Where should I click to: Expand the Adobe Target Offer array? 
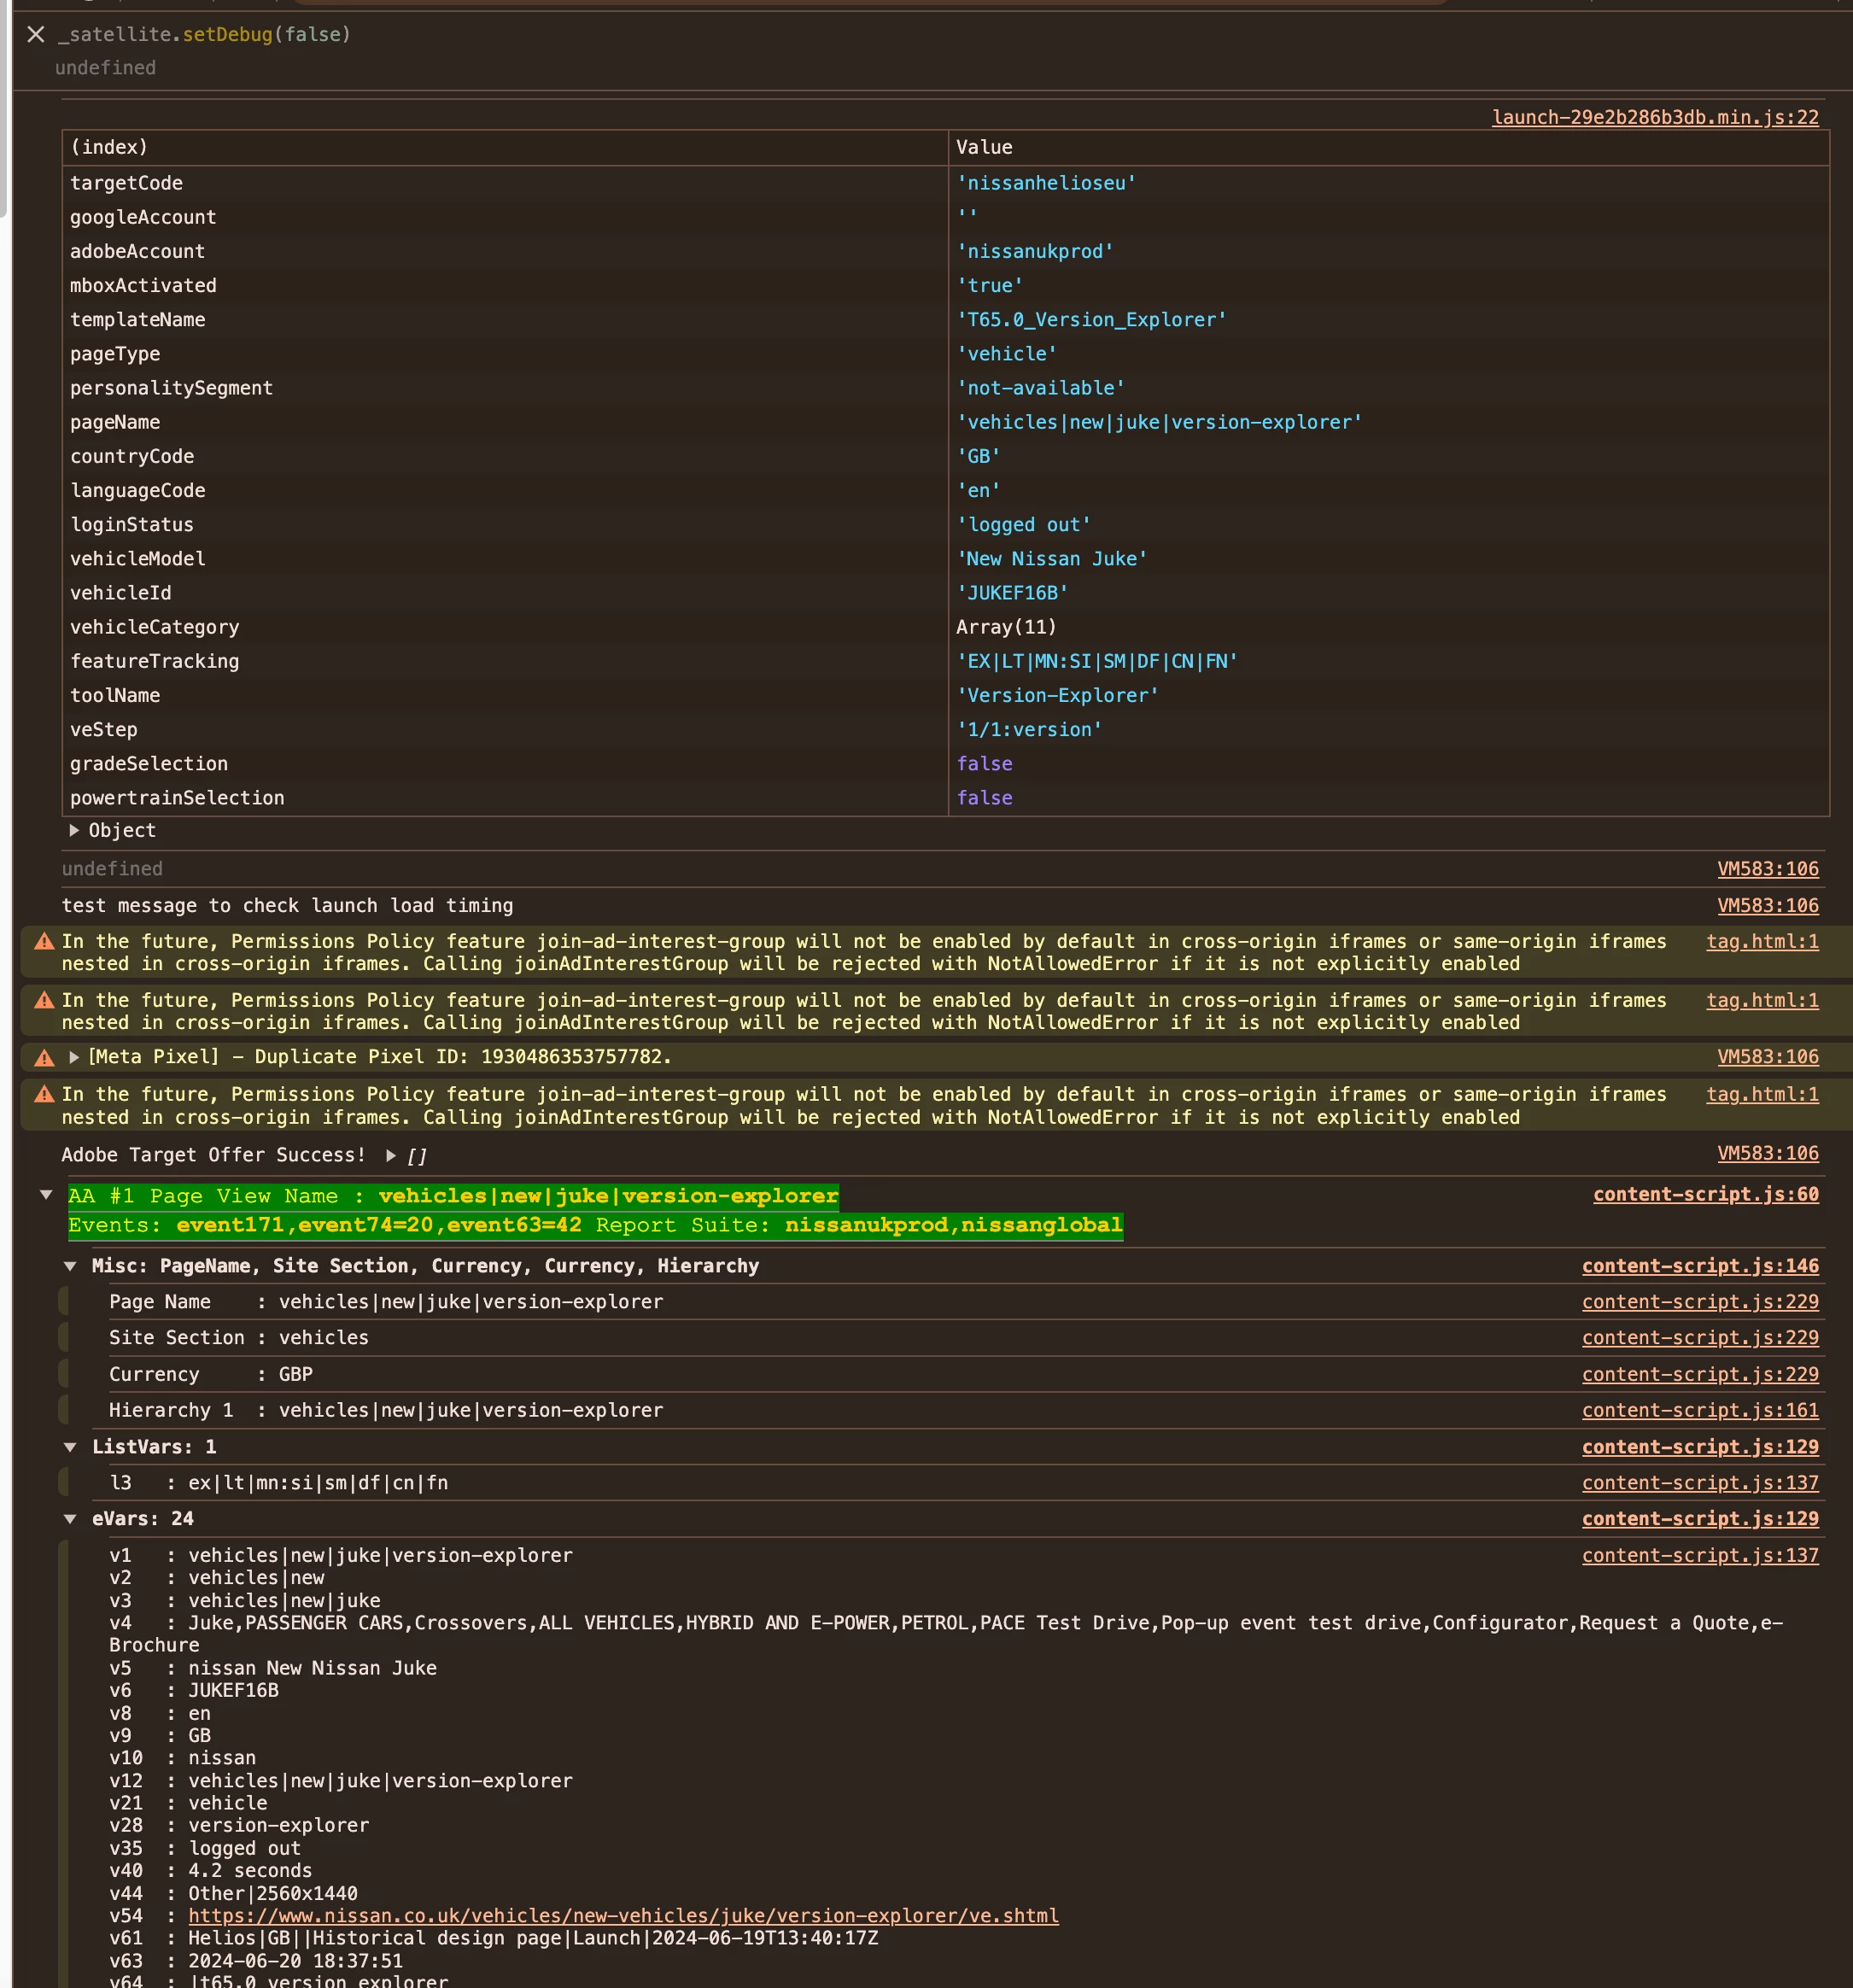391,1155
